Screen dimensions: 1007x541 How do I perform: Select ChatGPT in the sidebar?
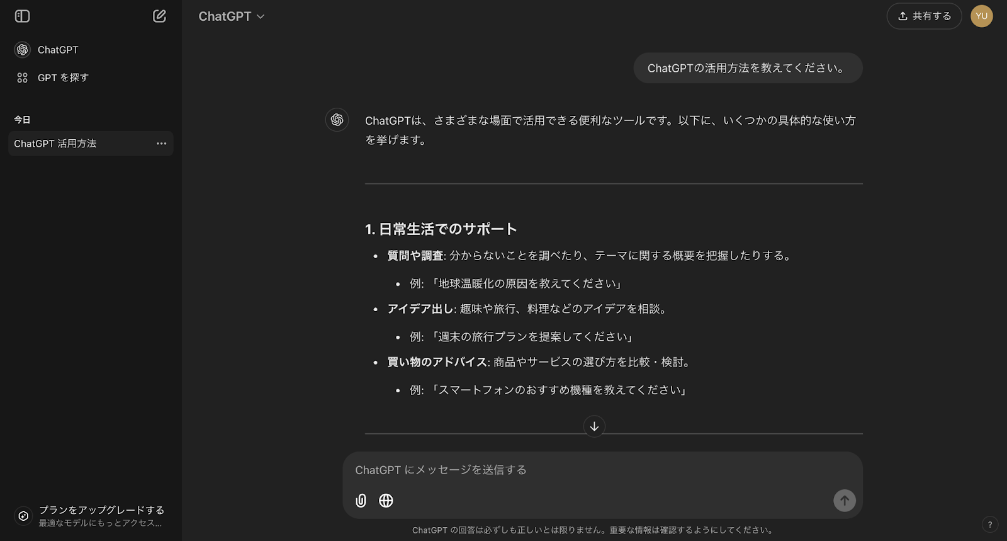(91, 50)
